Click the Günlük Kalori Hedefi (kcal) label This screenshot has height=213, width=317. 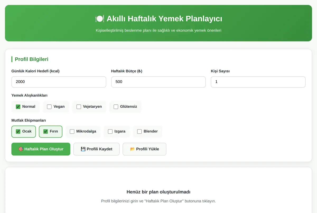[35, 71]
